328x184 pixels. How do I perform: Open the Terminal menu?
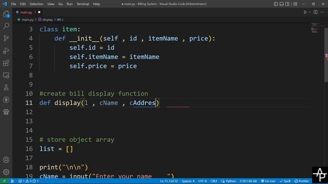tap(83, 4)
